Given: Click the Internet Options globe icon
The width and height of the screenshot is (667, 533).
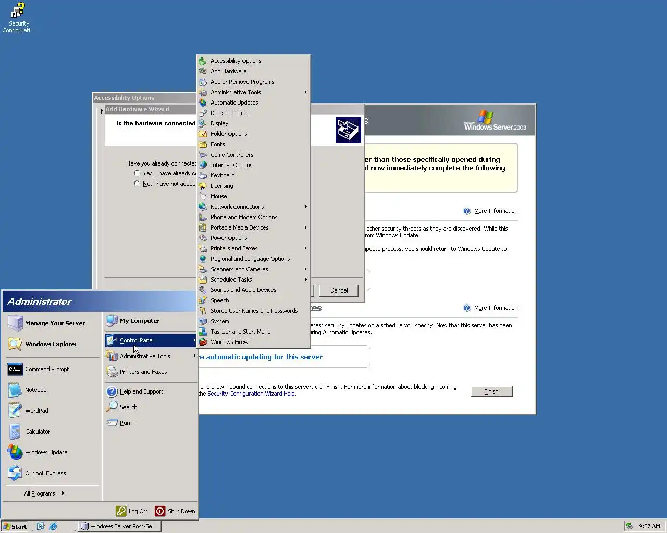Looking at the screenshot, I should [203, 165].
